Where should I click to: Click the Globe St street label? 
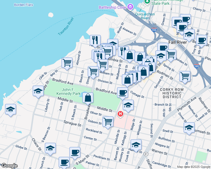tap(21, 147)
